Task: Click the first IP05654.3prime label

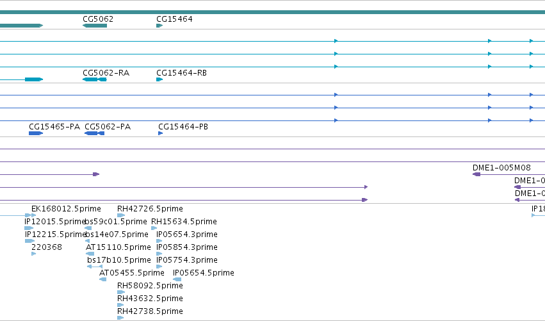Action: tap(187, 235)
